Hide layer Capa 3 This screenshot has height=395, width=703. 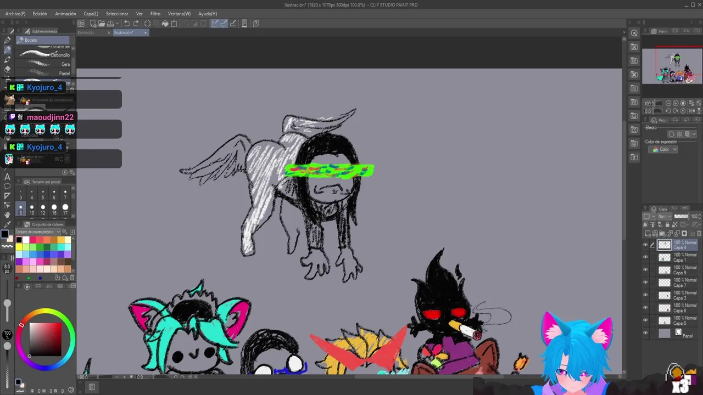point(645,295)
